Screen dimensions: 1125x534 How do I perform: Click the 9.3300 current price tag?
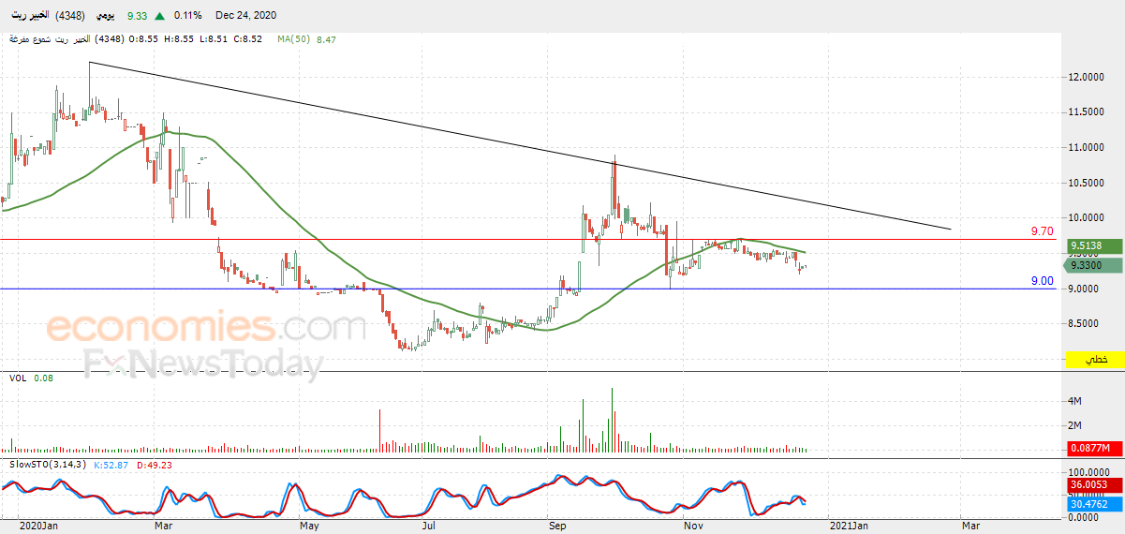tap(1096, 266)
